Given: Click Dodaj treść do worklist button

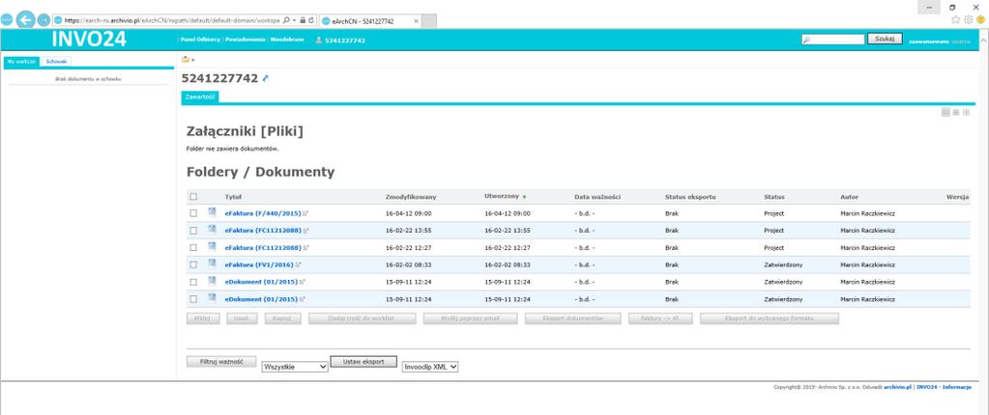Looking at the screenshot, I should (x=362, y=318).
